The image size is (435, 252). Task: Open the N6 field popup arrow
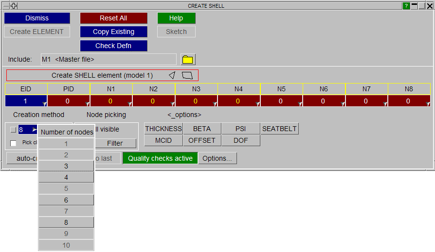343,103
